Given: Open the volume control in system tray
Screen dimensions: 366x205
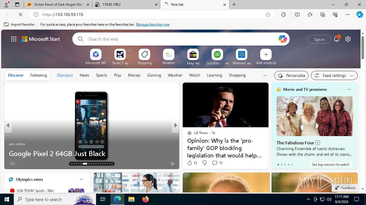Looking at the screenshot, I should tap(329, 199).
